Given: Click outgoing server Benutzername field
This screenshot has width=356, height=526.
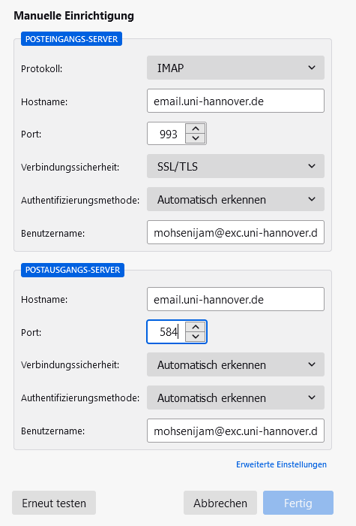Looking at the screenshot, I should click(235, 431).
